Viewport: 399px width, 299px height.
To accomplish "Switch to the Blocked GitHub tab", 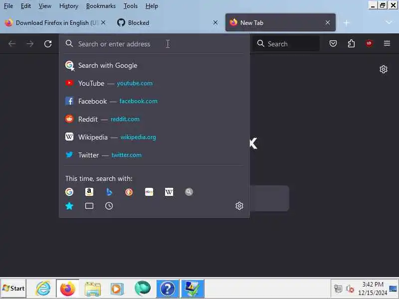I will [168, 23].
